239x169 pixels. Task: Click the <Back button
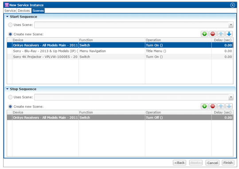[180, 163]
